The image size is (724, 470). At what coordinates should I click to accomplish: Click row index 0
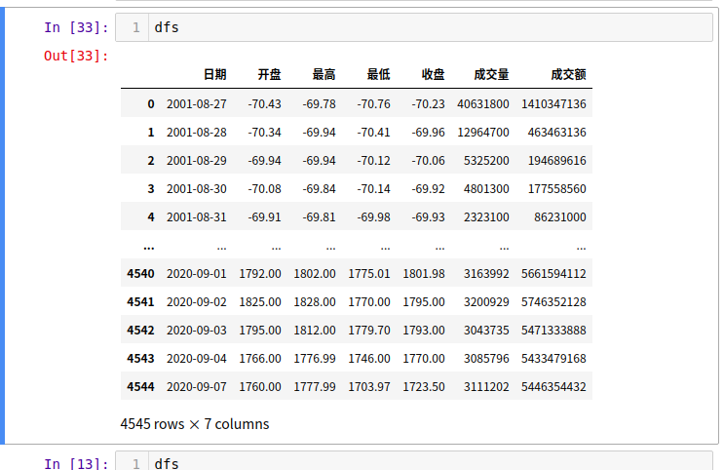151,104
